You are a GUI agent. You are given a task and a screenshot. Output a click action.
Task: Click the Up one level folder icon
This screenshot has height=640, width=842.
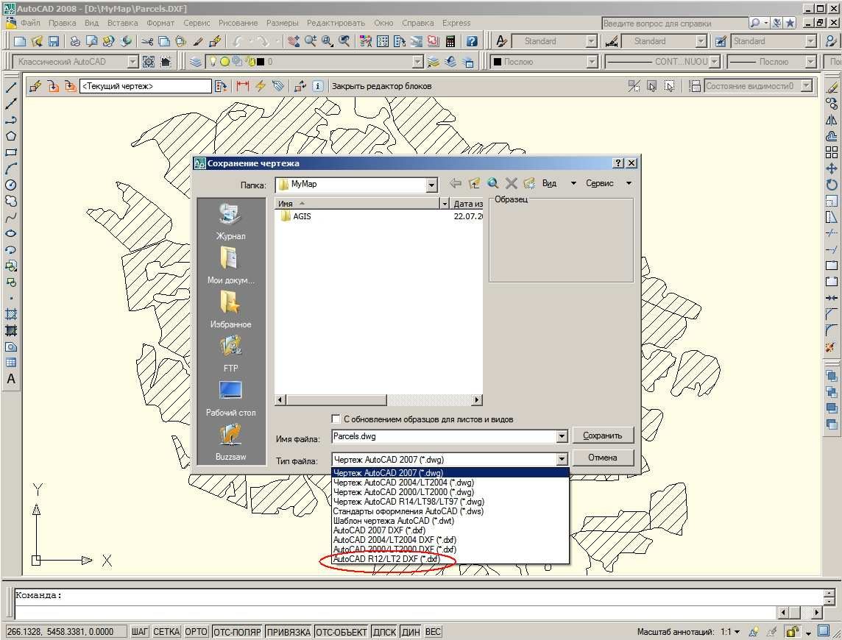pyautogui.click(x=474, y=184)
